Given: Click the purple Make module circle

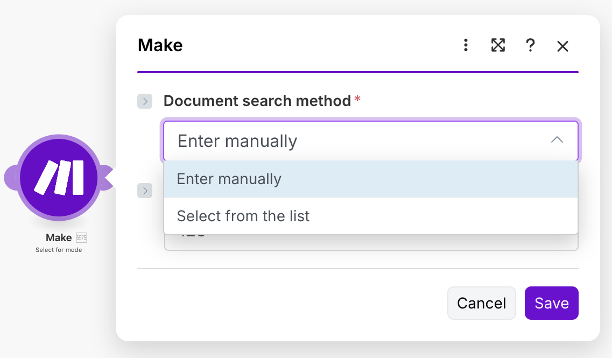Looking at the screenshot, I should click(x=59, y=178).
